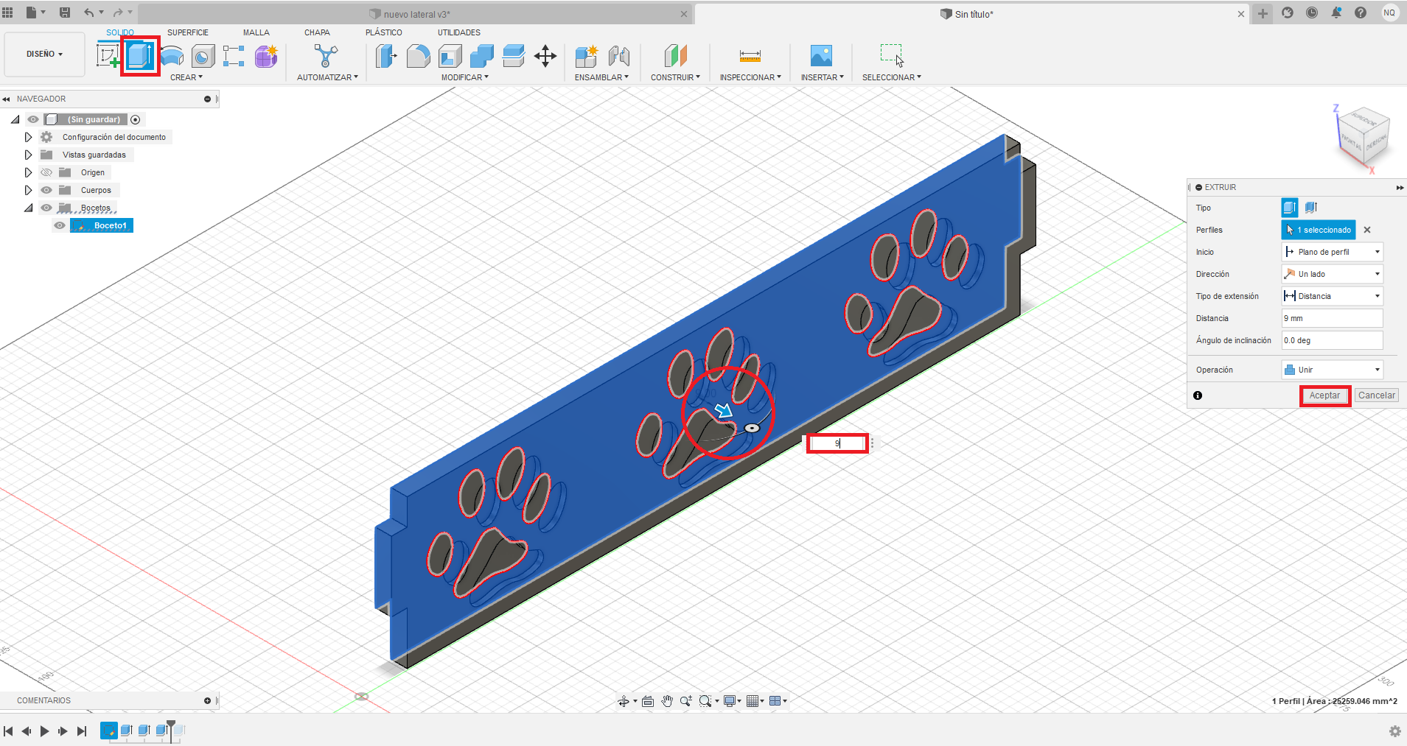Click the Ángulo de inclinación field
The height and width of the screenshot is (746, 1407).
(1332, 340)
